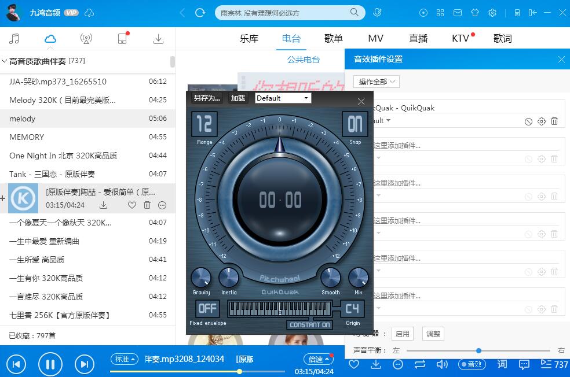Image resolution: width=570 pixels, height=377 pixels.
Task: Toggle the 音效 sound effect button
Action: [472, 364]
